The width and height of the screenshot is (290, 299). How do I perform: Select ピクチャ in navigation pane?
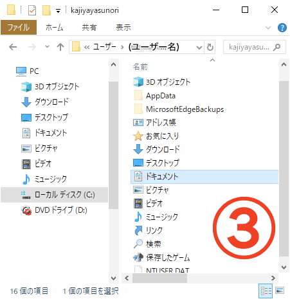coord(39,149)
